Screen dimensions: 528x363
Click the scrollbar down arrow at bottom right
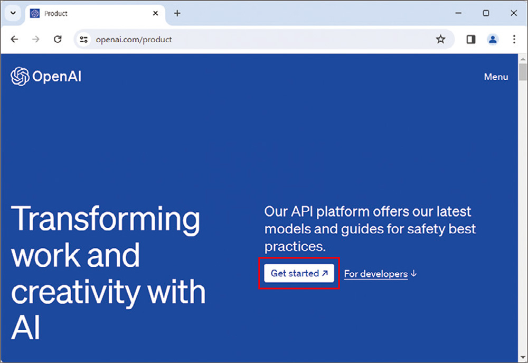point(522,357)
